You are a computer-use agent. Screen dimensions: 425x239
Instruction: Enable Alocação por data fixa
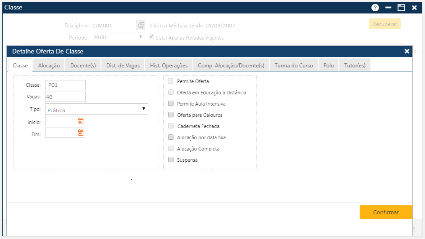tap(171, 137)
